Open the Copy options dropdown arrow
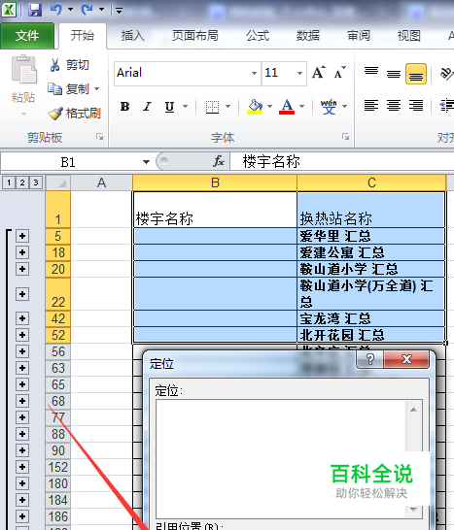This screenshot has height=530, width=454. point(96,89)
